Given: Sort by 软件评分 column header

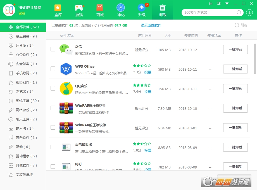Looking at the screenshot, I should tap(145, 35).
